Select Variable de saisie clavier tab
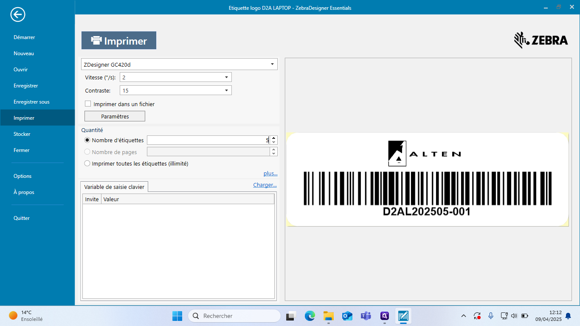This screenshot has height=326, width=580. [114, 187]
